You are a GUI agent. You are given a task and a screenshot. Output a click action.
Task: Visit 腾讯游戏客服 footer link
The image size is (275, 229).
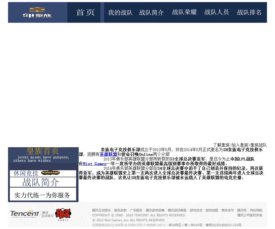[177, 210]
